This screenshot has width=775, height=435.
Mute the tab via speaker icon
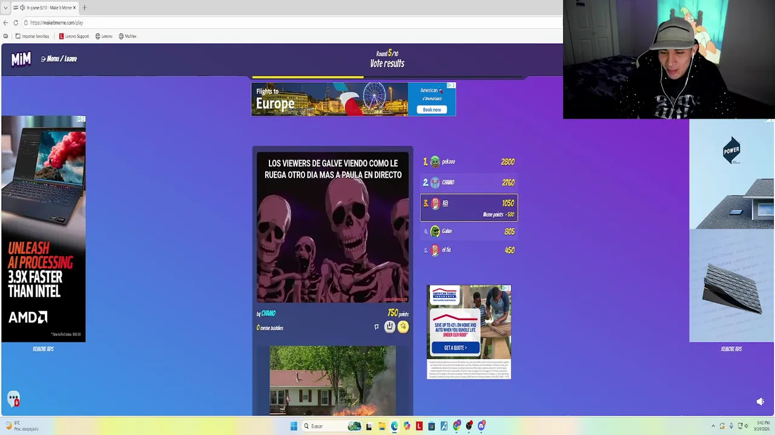pos(22,7)
